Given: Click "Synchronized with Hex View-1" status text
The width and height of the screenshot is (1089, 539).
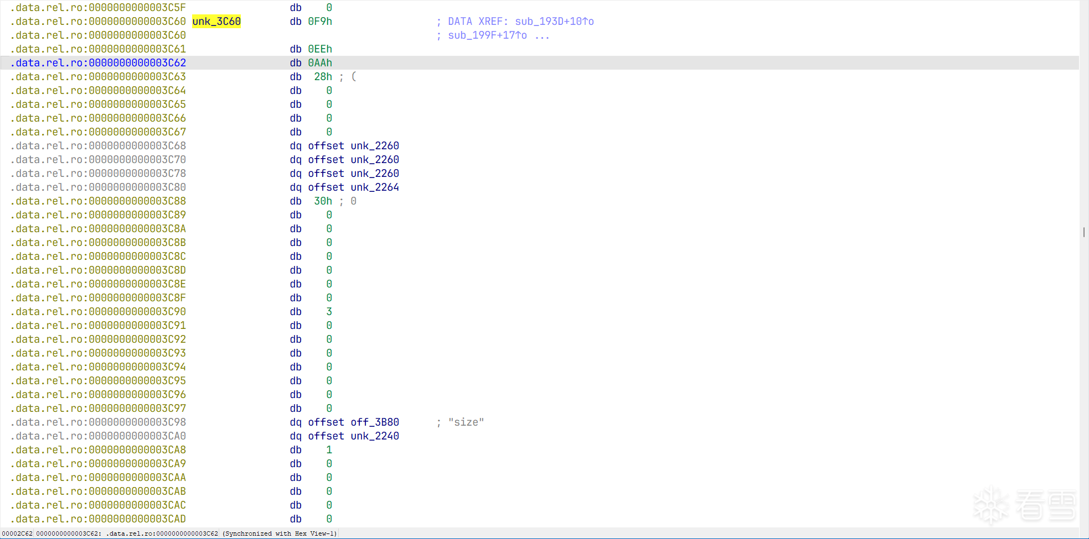Looking at the screenshot, I should click(280, 533).
